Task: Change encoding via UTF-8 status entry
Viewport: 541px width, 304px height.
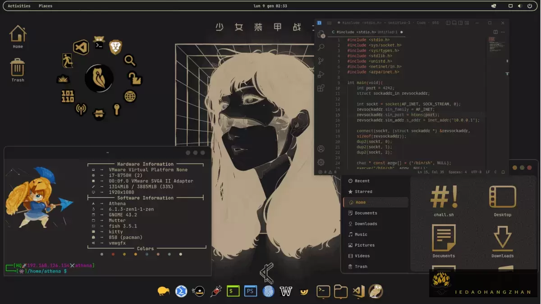Action: point(477,172)
